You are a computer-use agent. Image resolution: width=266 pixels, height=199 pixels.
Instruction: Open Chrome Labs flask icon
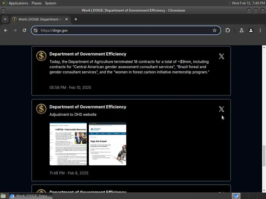pos(241,30)
